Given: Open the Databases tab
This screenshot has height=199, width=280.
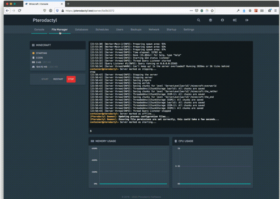Looking at the screenshot, I should click(81, 30).
